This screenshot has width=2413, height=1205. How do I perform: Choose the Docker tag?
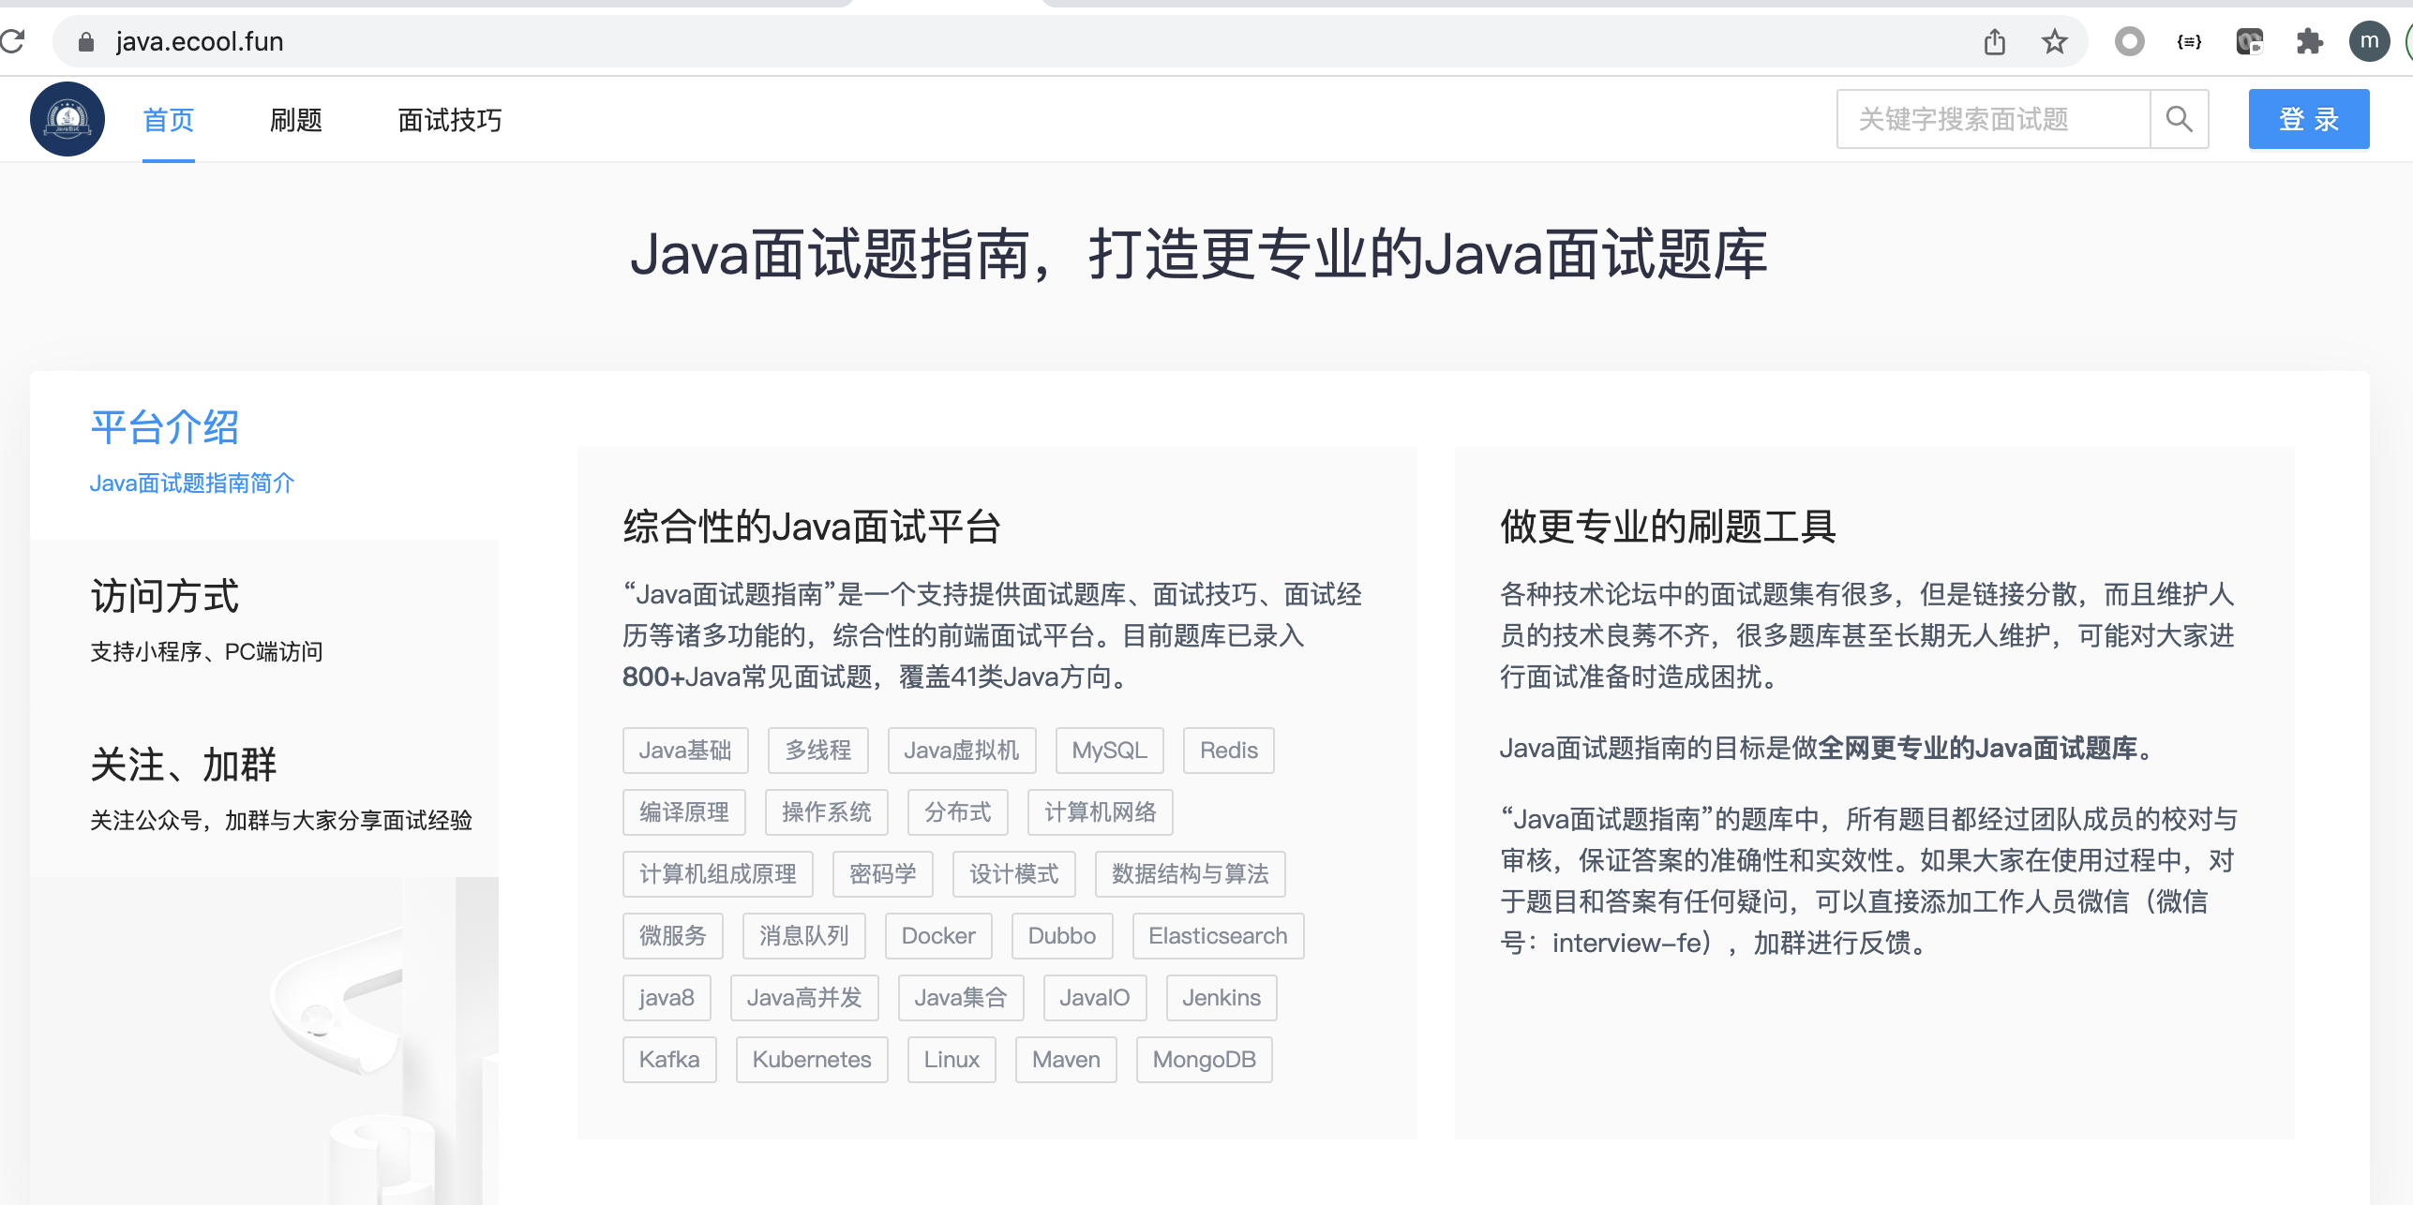pos(938,936)
